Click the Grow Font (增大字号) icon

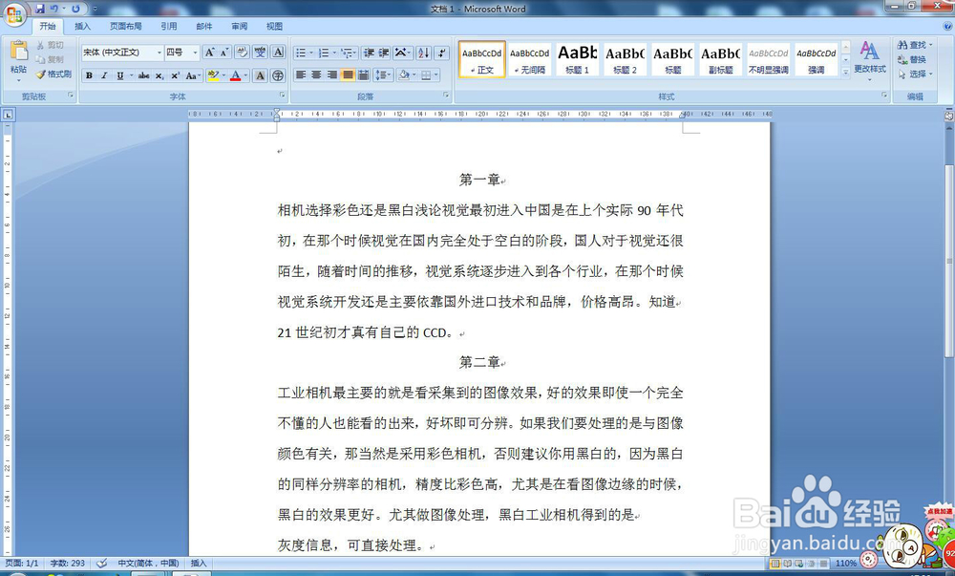pos(210,52)
